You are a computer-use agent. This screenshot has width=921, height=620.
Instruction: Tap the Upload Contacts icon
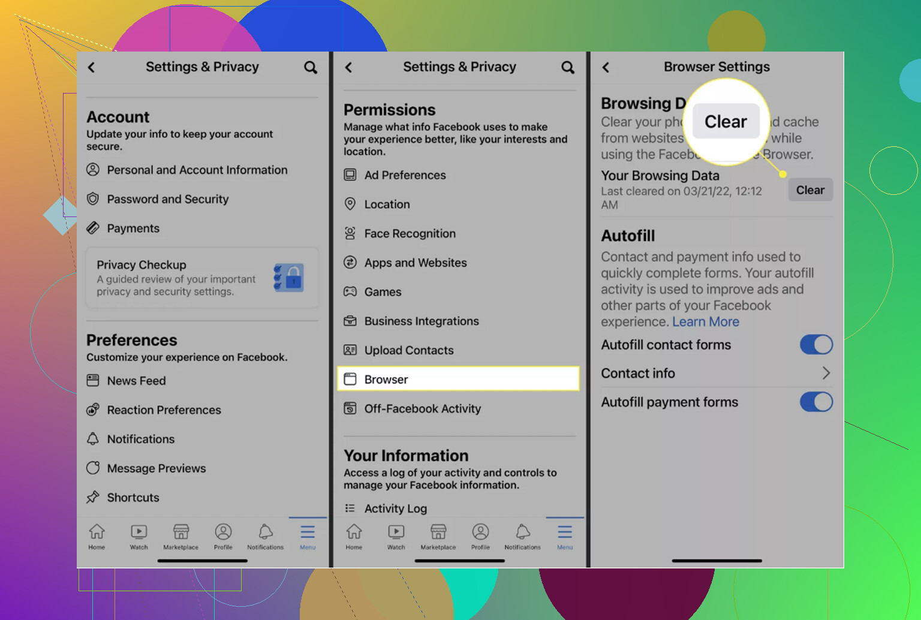[350, 350]
